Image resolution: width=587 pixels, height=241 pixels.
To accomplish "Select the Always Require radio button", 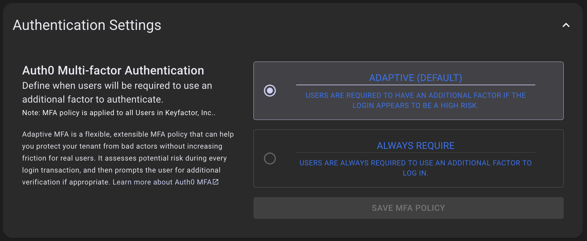I will (x=270, y=158).
